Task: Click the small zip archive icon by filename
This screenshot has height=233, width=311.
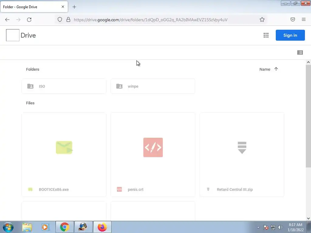Action: pos(208,189)
